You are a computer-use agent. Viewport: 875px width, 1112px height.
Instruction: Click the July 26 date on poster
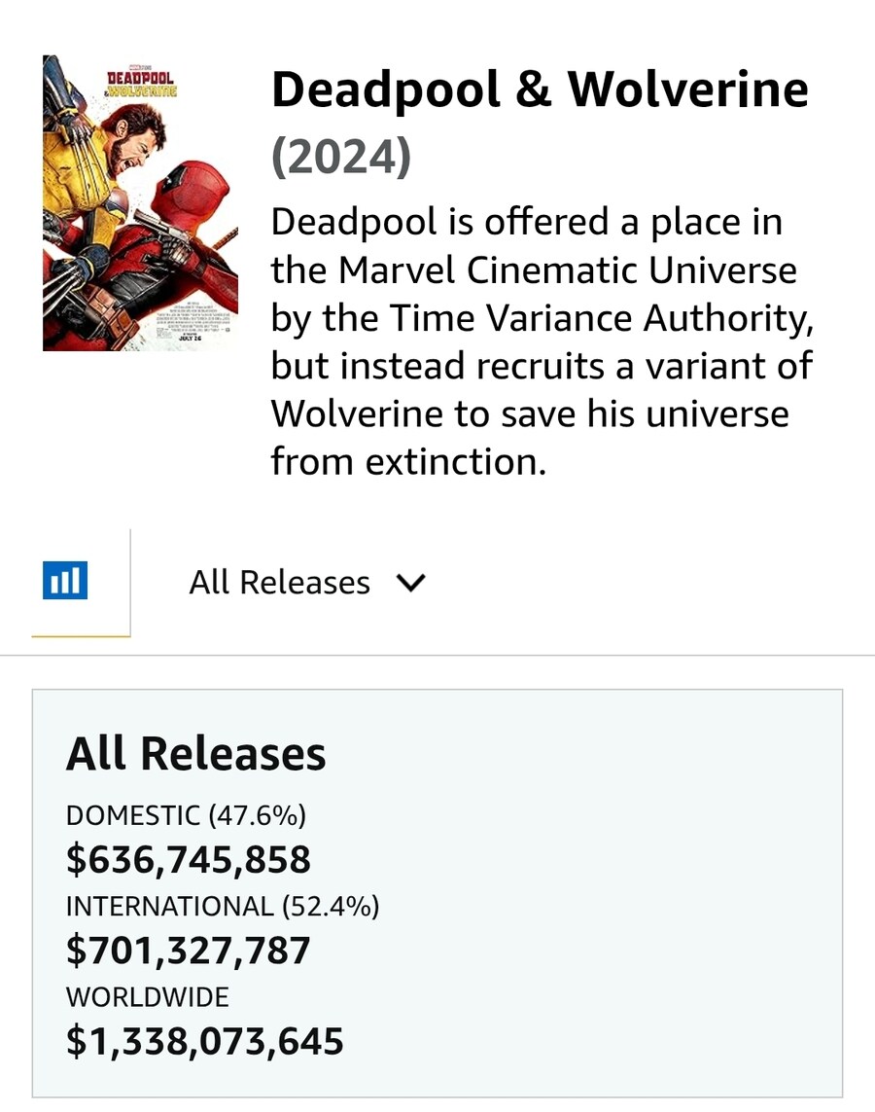(x=192, y=339)
